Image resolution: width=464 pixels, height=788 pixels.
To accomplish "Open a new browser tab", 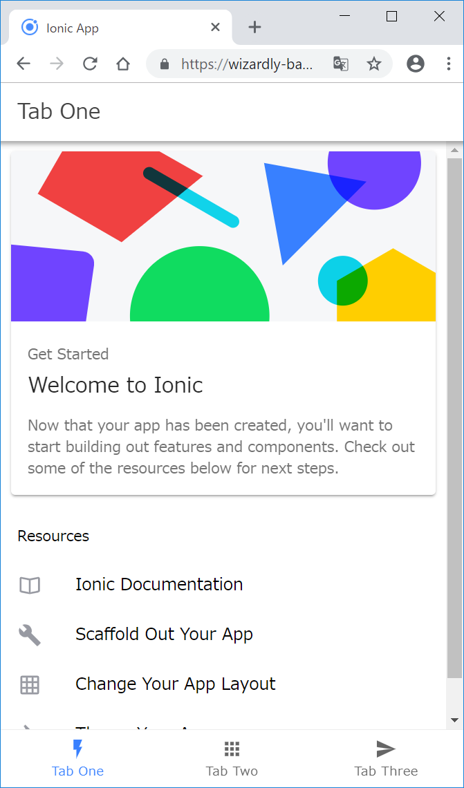I will (x=255, y=28).
